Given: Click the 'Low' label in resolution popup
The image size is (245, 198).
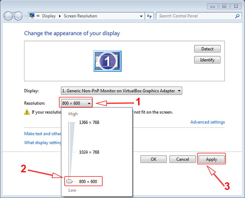Looking at the screenshot, I should point(72,190).
